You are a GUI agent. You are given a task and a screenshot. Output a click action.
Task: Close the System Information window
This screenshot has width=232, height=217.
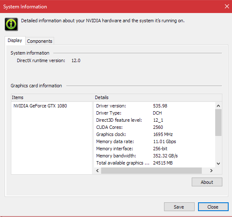[x=227, y=6]
